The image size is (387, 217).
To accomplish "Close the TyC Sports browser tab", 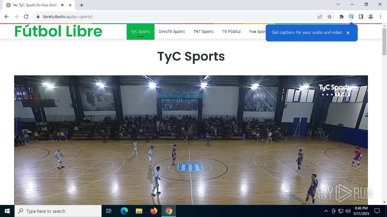I will click(70, 5).
